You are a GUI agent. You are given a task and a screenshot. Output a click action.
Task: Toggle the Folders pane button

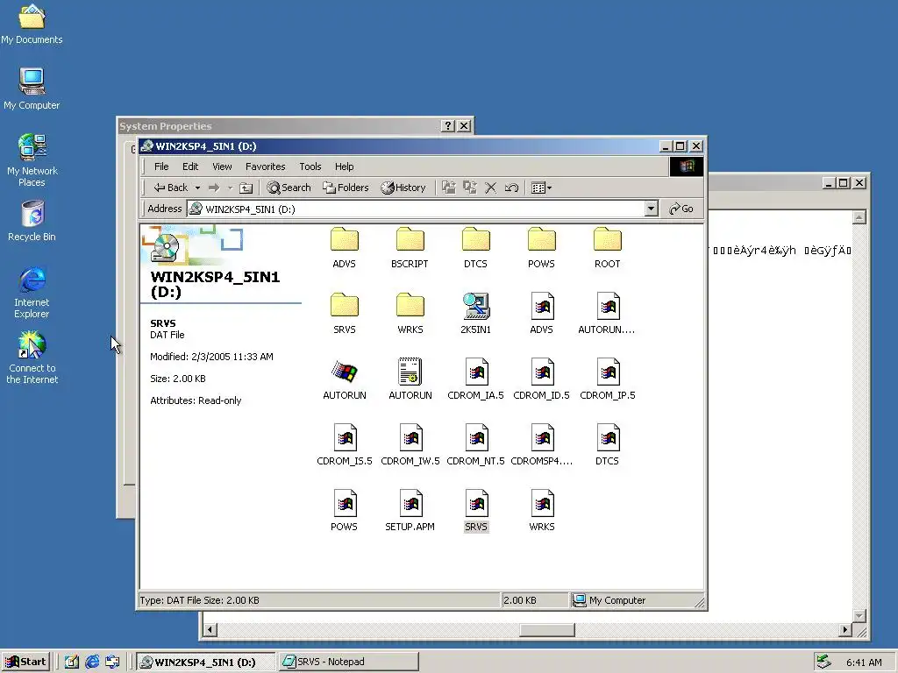[x=346, y=188]
